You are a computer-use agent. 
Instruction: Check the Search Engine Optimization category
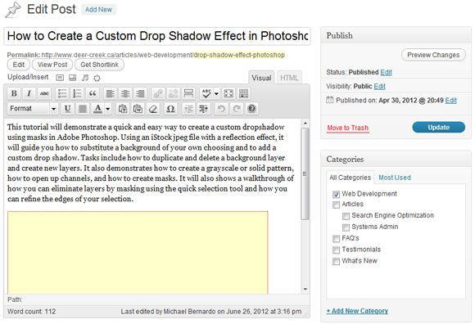346,216
